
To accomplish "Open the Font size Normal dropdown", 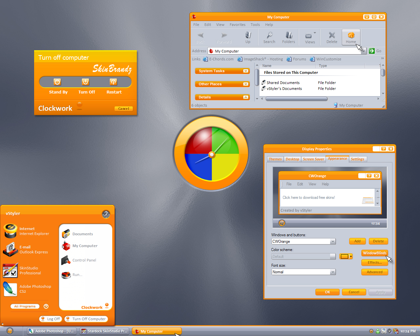I will coord(333,272).
